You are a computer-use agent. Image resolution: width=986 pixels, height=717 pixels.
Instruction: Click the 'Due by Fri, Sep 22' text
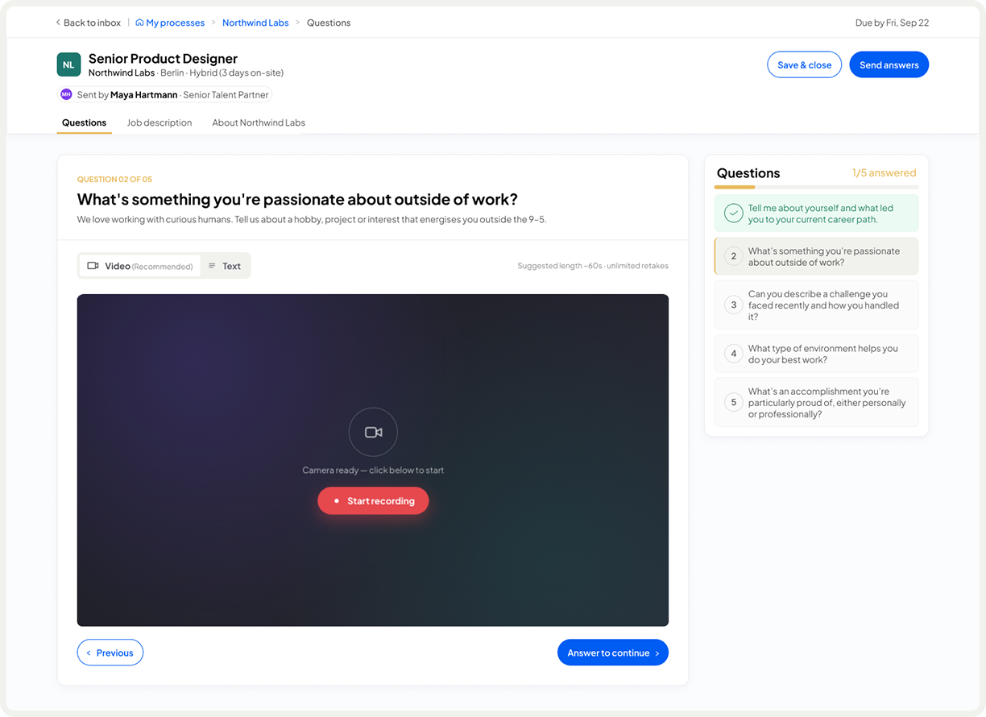(x=892, y=23)
